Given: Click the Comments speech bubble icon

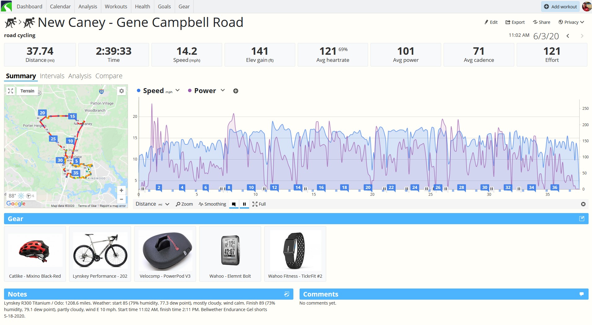Looking at the screenshot, I should [581, 294].
